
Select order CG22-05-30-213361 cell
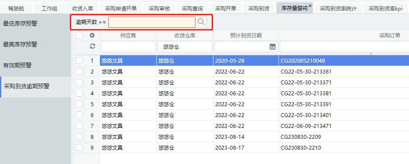pos(344,71)
